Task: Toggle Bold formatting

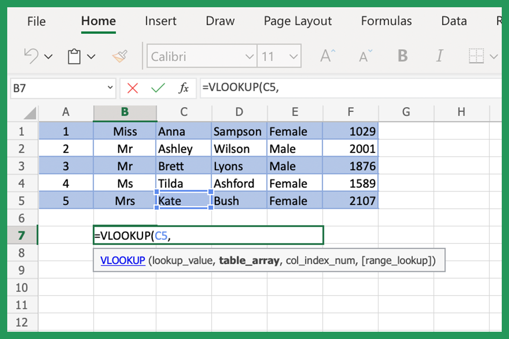Action: point(402,56)
